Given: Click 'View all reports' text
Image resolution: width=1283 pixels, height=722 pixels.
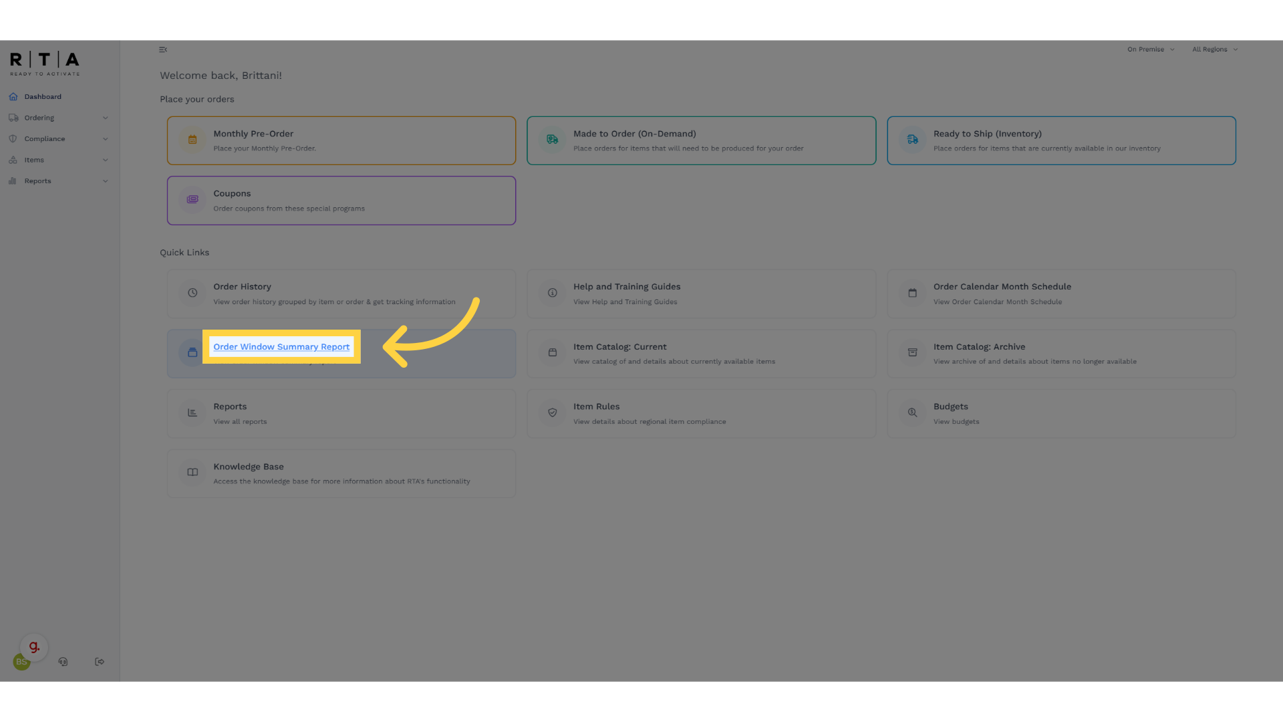Looking at the screenshot, I should (x=240, y=422).
